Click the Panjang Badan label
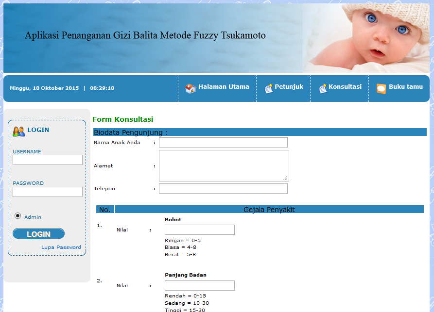Image resolution: width=434 pixels, height=312 pixels. click(186, 275)
